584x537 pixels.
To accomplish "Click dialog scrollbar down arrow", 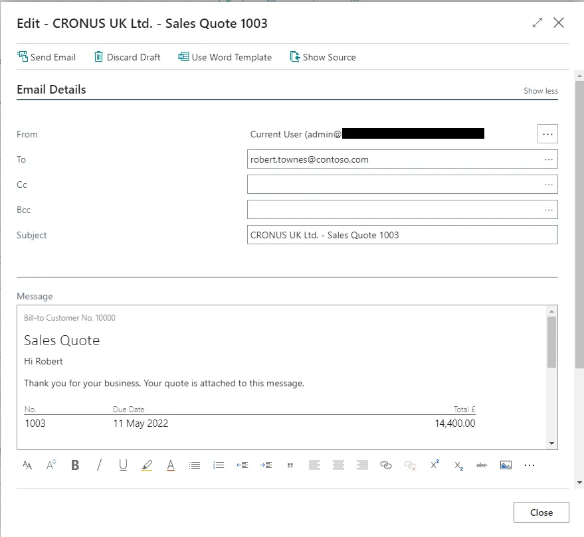I will click(x=579, y=483).
